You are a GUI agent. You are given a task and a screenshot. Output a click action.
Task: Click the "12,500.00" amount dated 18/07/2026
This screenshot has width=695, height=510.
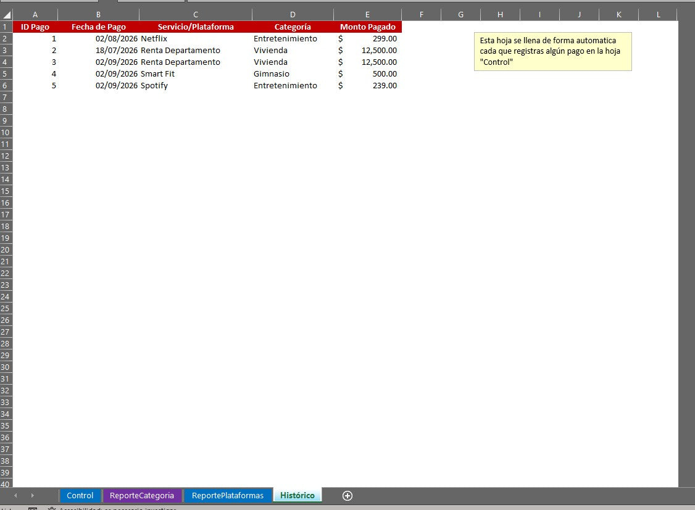coord(367,50)
